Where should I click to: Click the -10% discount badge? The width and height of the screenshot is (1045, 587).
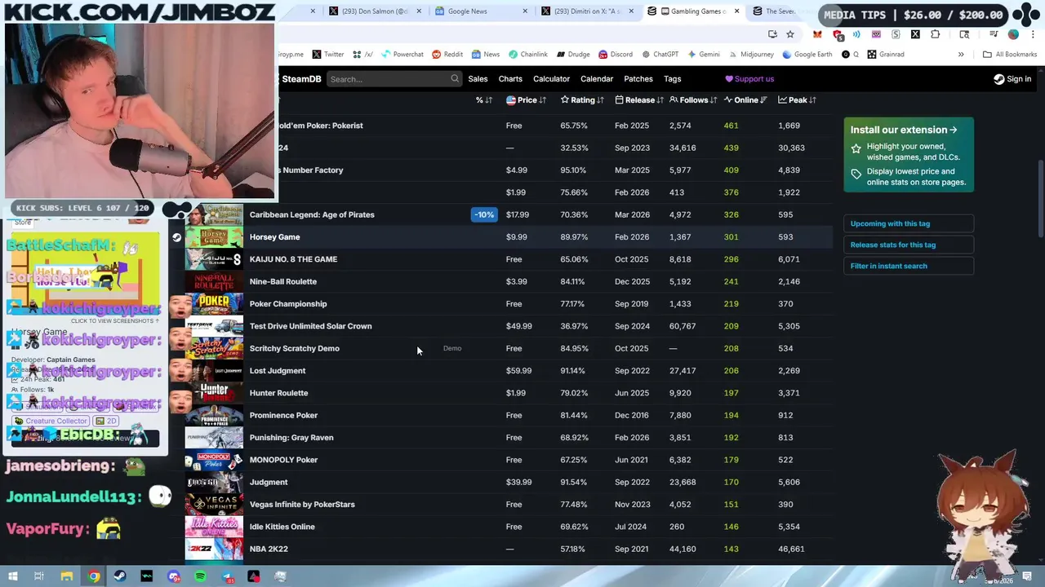point(484,215)
